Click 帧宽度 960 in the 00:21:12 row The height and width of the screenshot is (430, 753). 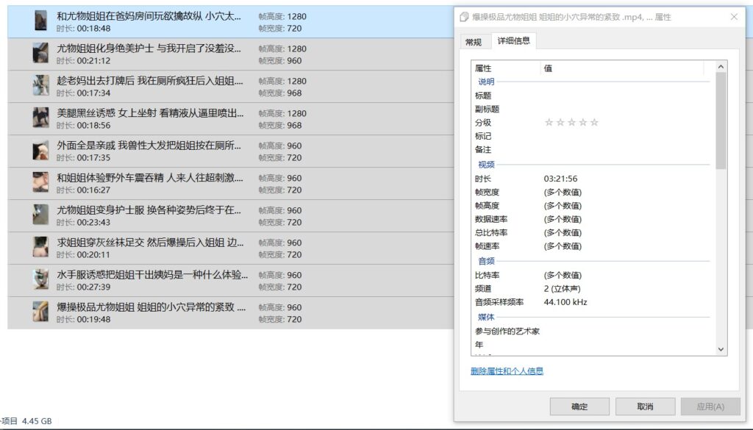tap(280, 60)
